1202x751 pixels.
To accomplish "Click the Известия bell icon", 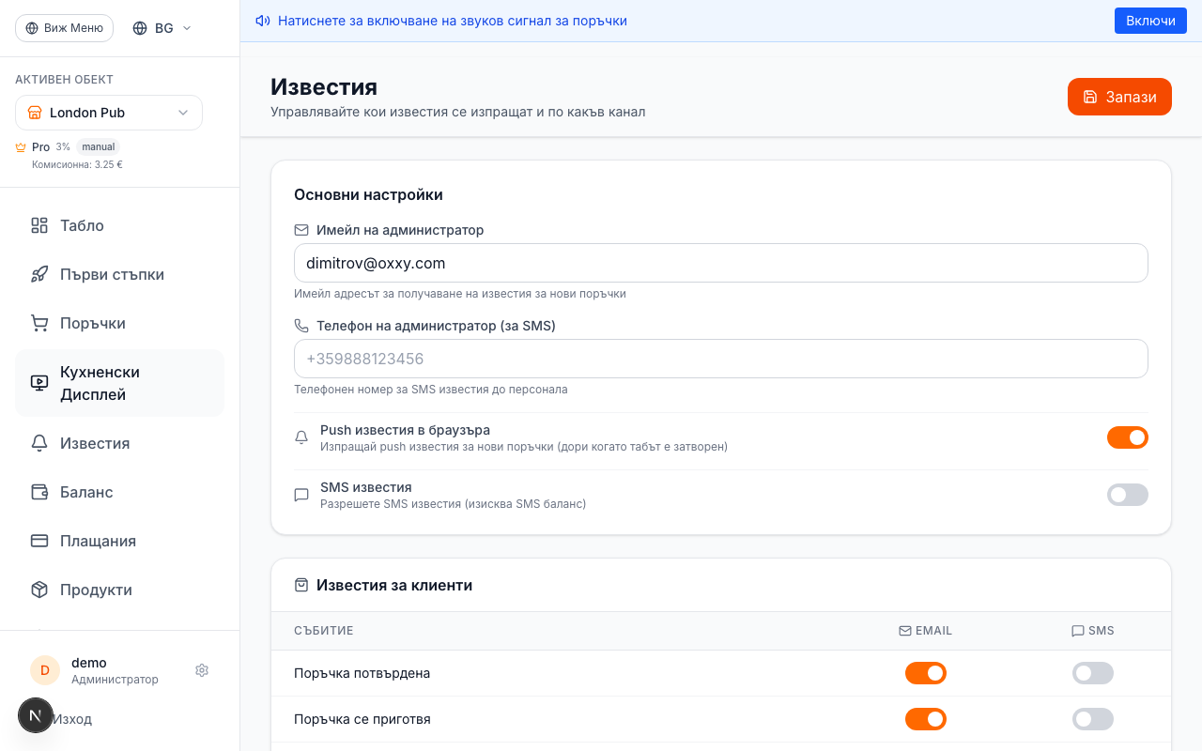I will pyautogui.click(x=39, y=443).
